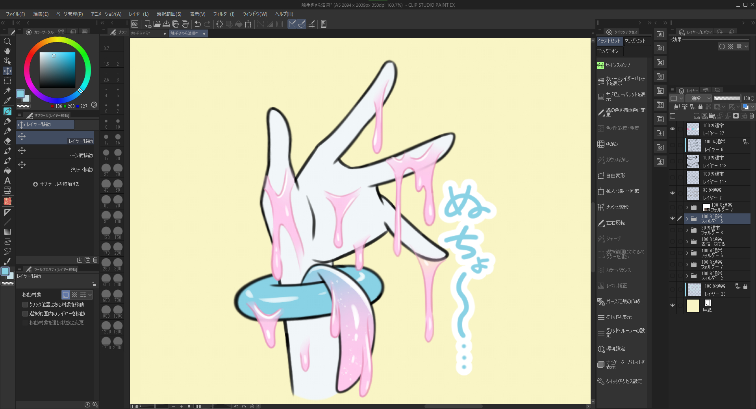Click サブツールを追加する button
The image size is (756, 409).
[x=56, y=184]
